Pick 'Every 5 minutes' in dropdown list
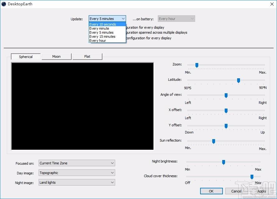This screenshot has height=199, width=277. (x=107, y=32)
